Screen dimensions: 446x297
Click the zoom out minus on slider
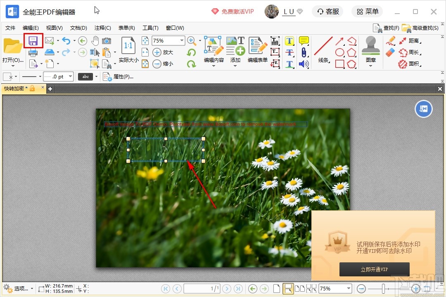tap(361, 289)
